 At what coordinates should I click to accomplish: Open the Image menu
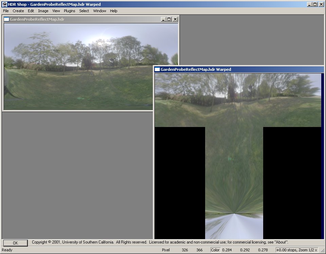[43, 11]
